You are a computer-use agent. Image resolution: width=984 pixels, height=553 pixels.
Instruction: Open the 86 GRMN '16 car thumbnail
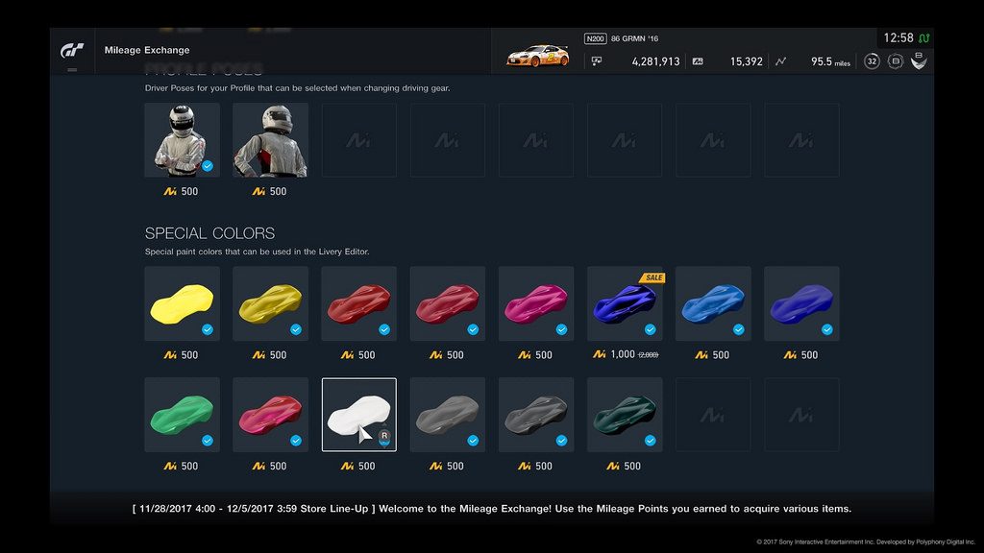tap(538, 56)
